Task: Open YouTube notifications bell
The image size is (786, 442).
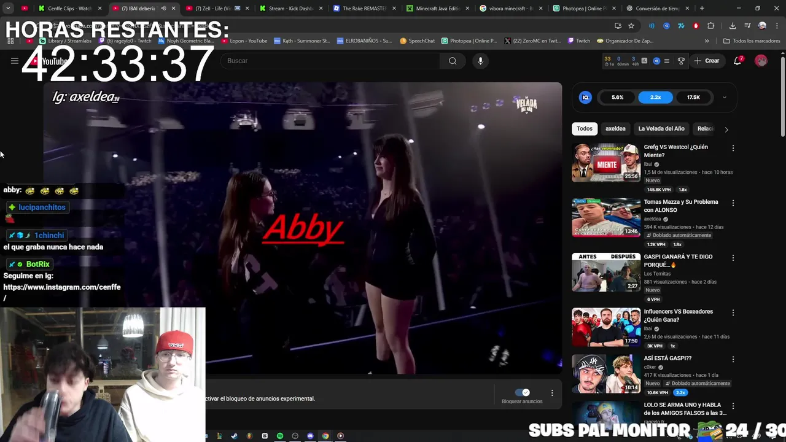Action: (x=738, y=61)
